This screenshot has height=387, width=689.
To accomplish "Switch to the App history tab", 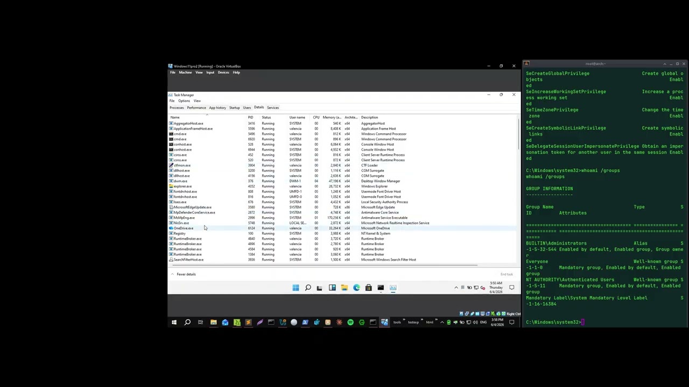I will 217,107.
